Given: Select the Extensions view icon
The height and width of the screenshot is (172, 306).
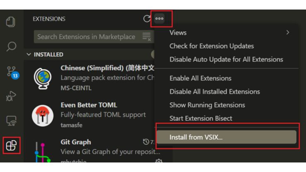Looking at the screenshot, I should click(11, 145).
